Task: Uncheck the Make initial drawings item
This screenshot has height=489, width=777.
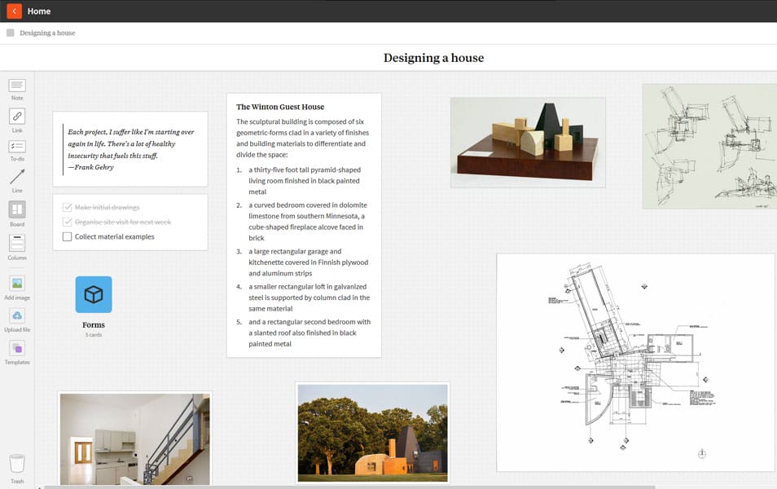Action: [x=68, y=206]
